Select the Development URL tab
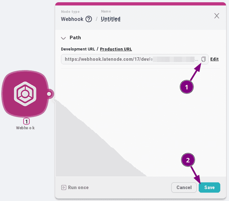The width and height of the screenshot is (229, 201). click(78, 49)
